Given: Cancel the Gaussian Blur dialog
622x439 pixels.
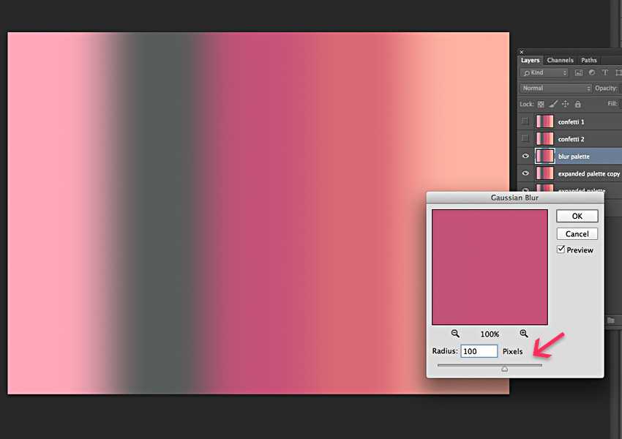Looking at the screenshot, I should (577, 233).
